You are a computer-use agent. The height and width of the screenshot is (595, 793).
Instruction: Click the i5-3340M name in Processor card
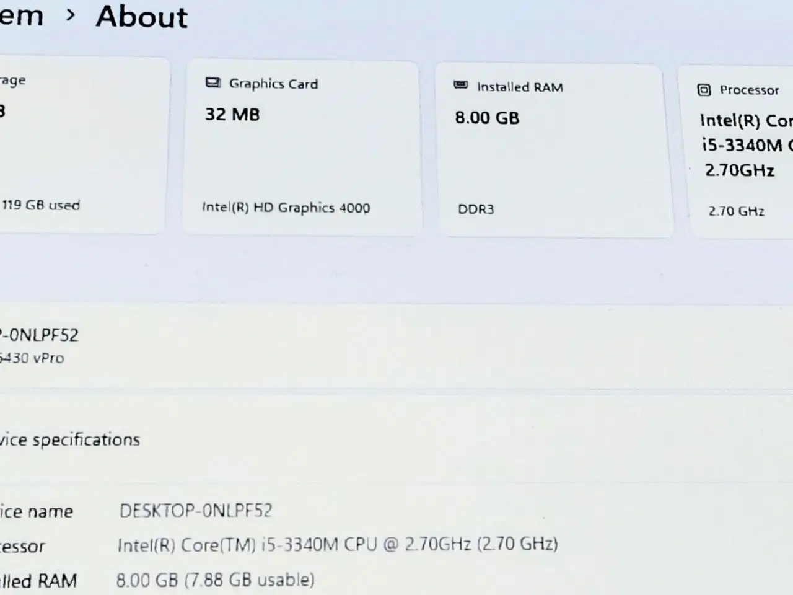coord(742,145)
